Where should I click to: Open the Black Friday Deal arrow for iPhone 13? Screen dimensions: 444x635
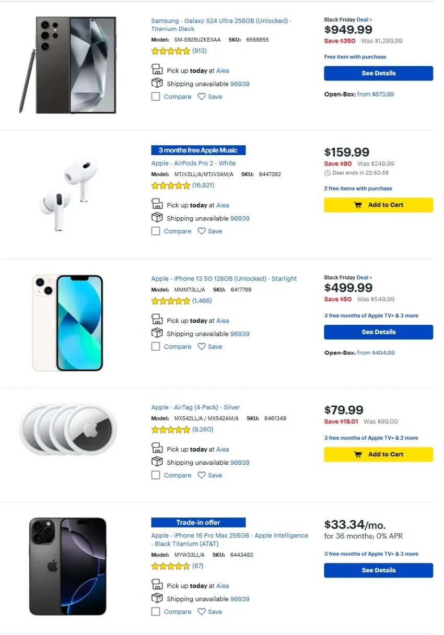point(364,278)
